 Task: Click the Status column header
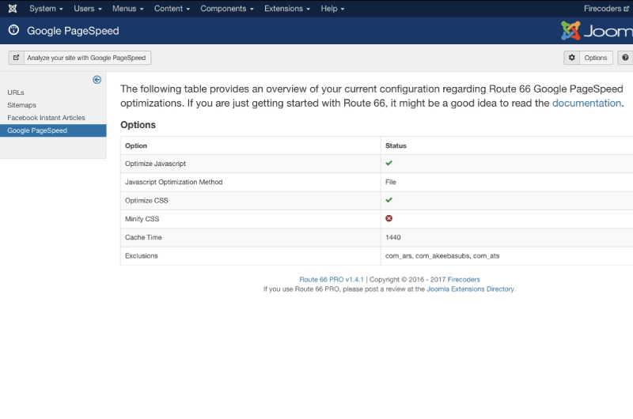point(396,145)
